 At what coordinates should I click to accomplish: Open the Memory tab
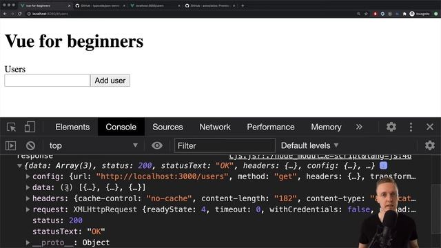tap(326, 127)
